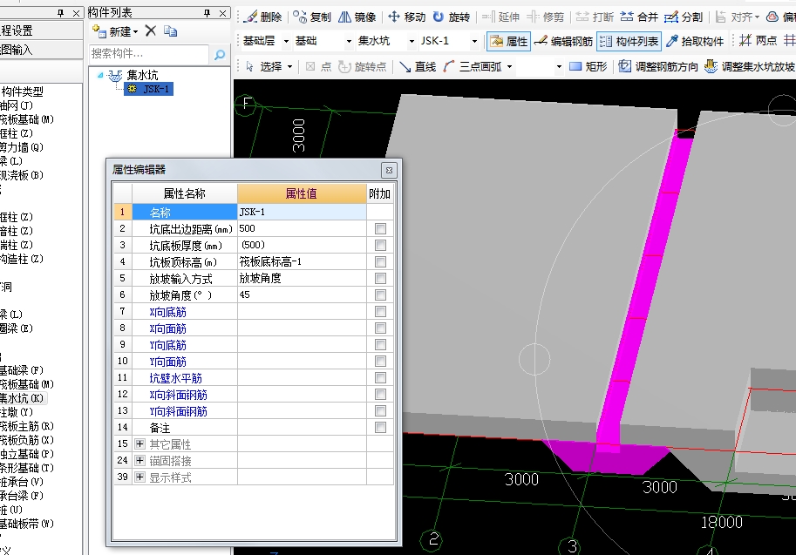Click the 放坡角度 value cell 45
This screenshot has width=796, height=555.
click(x=302, y=294)
